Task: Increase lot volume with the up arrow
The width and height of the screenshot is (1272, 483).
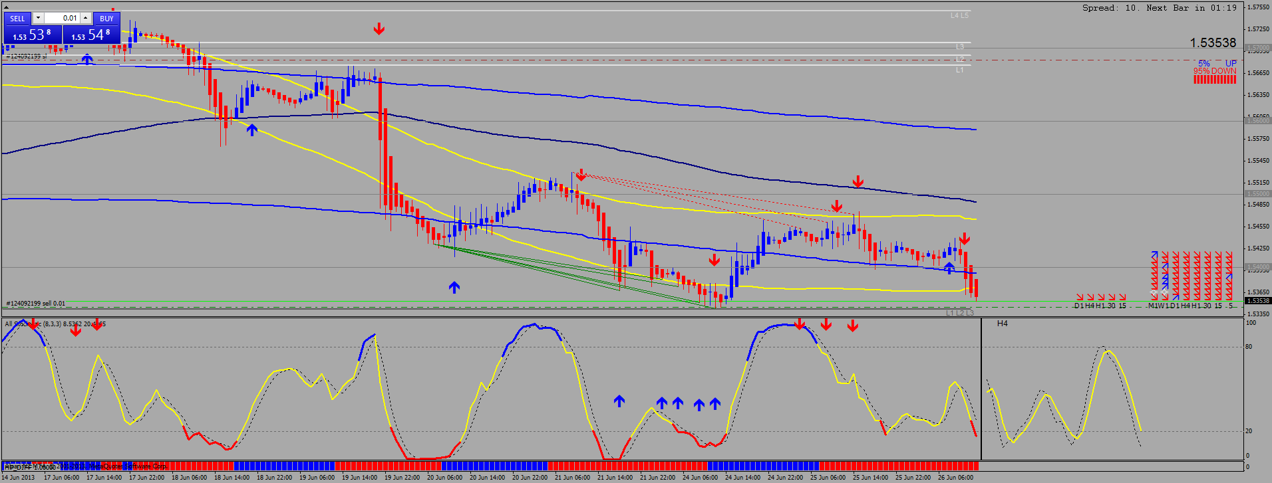Action: coord(86,18)
